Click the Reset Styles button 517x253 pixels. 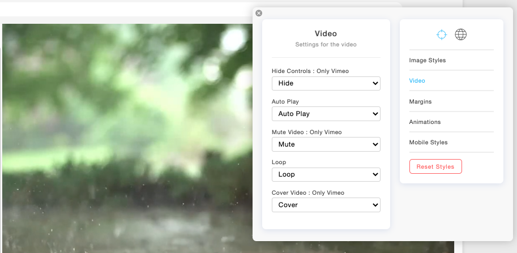click(435, 166)
